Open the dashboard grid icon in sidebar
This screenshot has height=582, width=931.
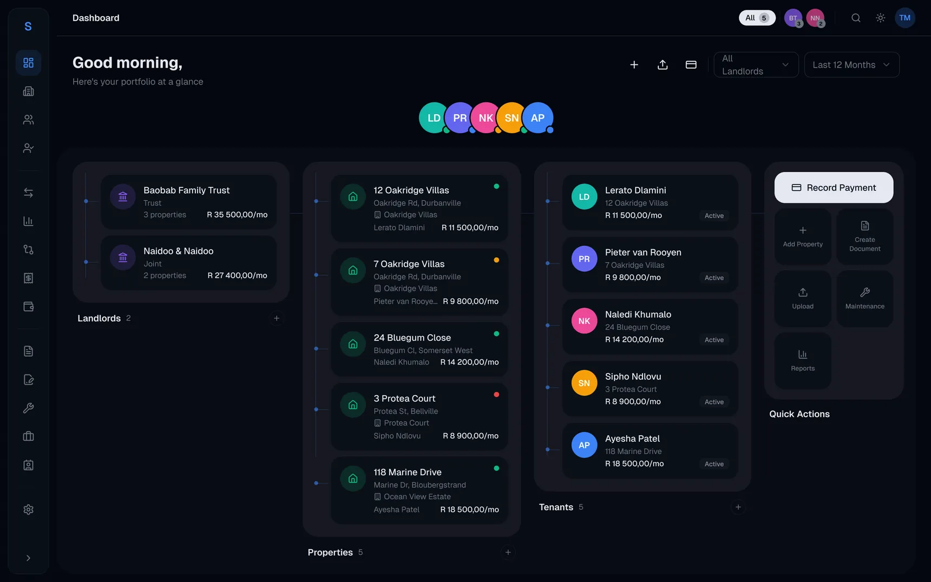point(28,63)
